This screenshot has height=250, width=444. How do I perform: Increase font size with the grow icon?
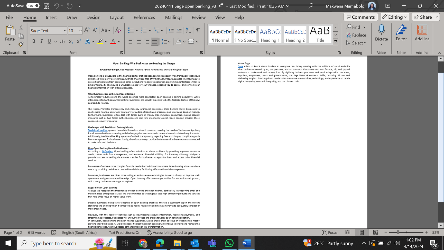[x=87, y=30]
